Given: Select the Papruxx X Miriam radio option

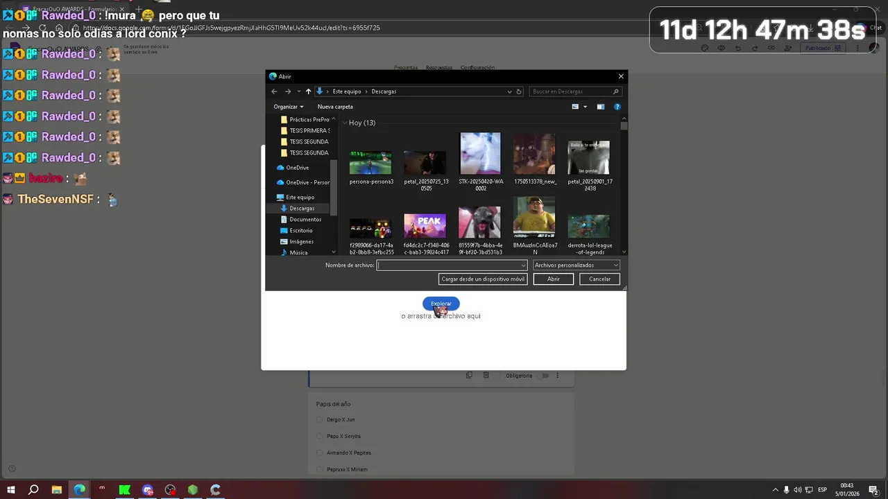Looking at the screenshot, I should pos(319,470).
